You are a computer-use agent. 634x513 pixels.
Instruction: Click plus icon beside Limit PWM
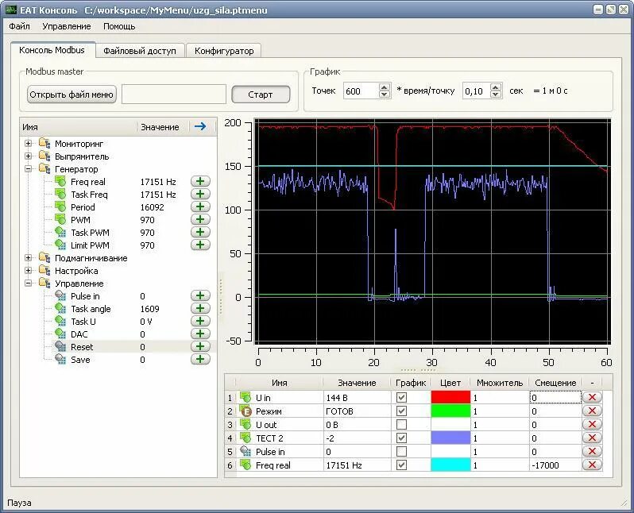200,245
